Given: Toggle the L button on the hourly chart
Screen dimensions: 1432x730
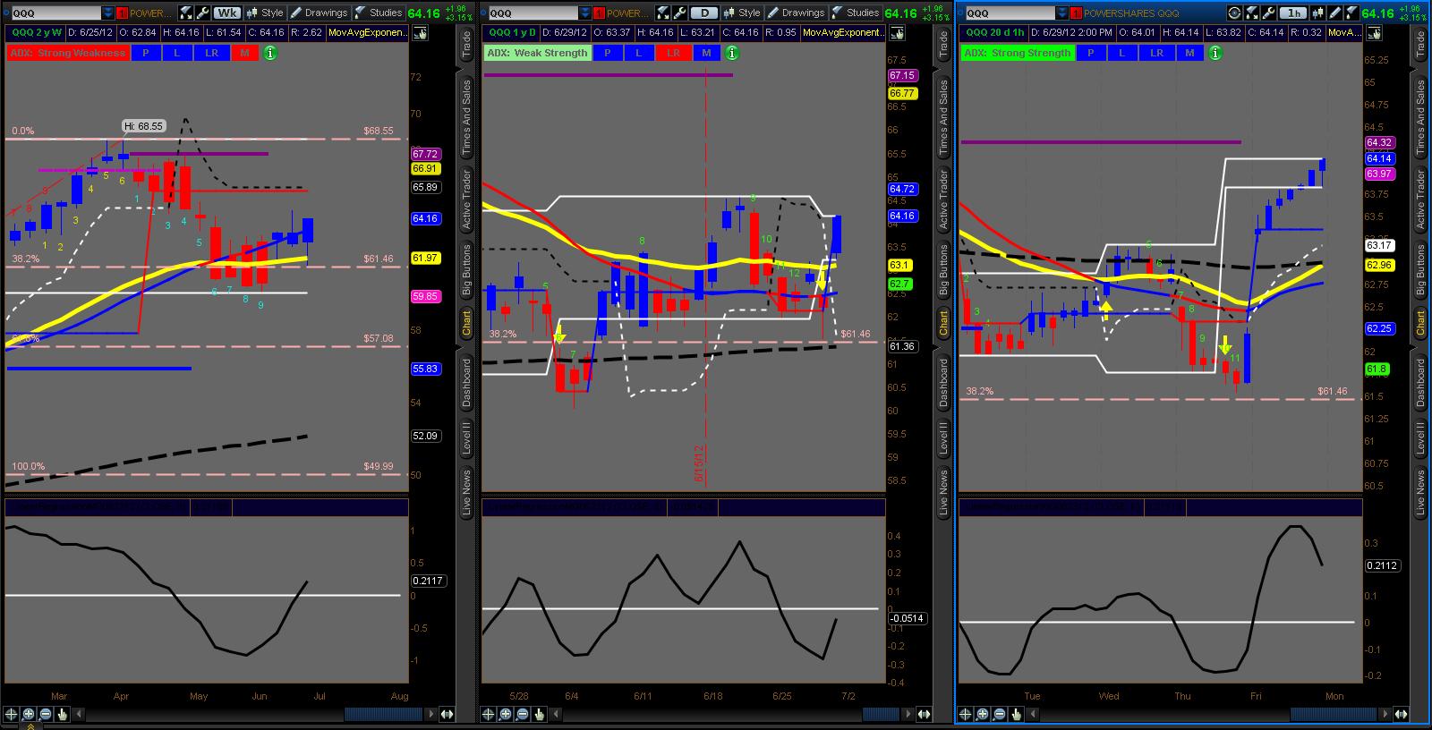Looking at the screenshot, I should coord(1122,53).
